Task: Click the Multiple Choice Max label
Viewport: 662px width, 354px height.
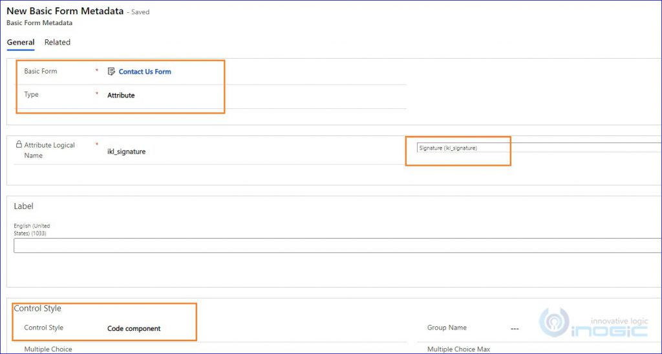Action: pyautogui.click(x=458, y=349)
